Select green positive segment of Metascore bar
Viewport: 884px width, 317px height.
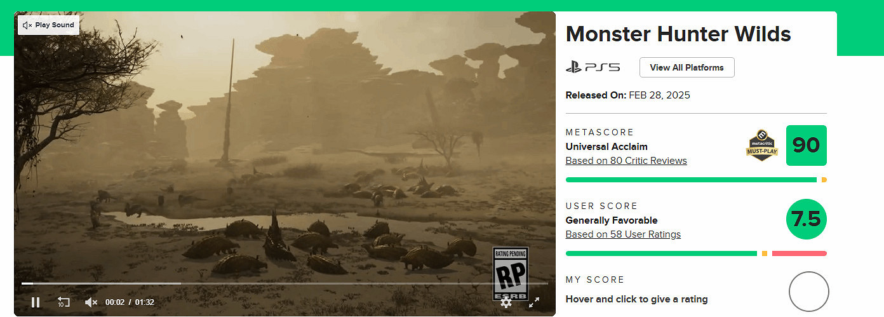[x=690, y=180]
